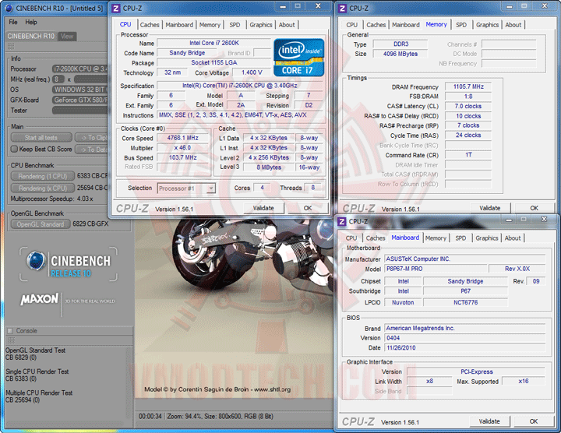Open Mainboard tab in CPU-Z CPU window
This screenshot has height=433, width=561.
click(179, 25)
